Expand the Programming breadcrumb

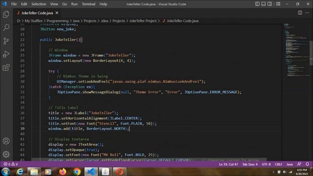tap(58, 21)
